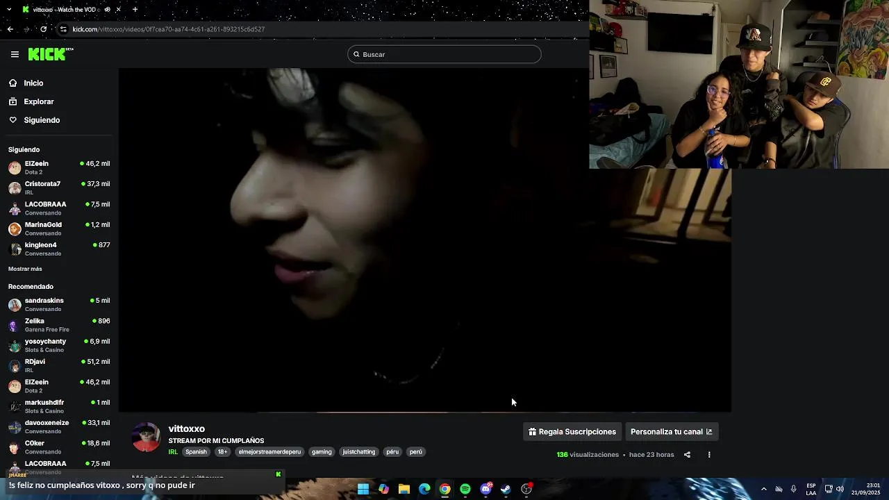Select the gaming tag
Viewport: 889px width, 500px height.
click(322, 451)
